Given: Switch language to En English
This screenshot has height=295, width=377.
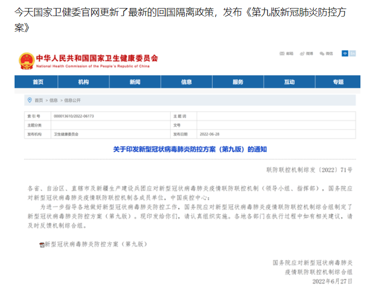Looking at the screenshot, I should click(x=352, y=53).
